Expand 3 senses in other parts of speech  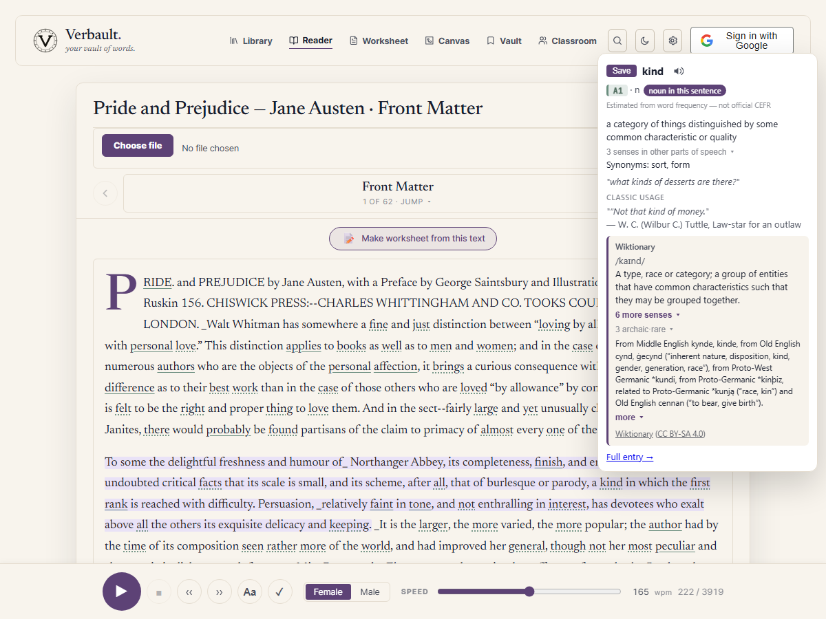(x=670, y=152)
